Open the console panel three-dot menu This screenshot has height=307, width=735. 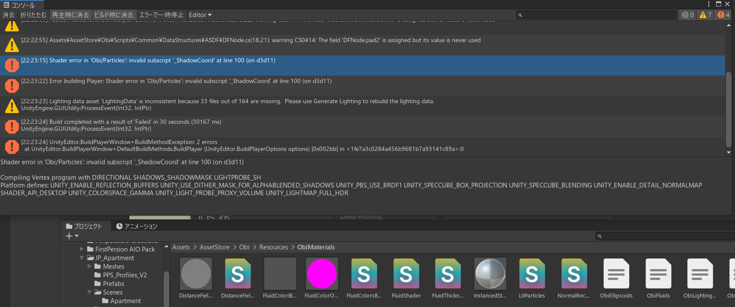pos(709,4)
